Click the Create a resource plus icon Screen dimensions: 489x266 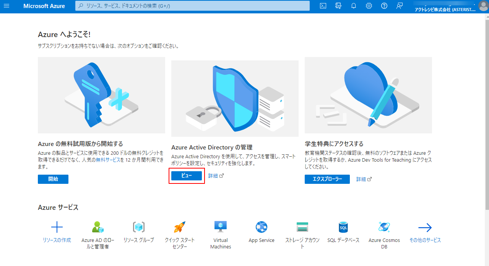pos(57,227)
